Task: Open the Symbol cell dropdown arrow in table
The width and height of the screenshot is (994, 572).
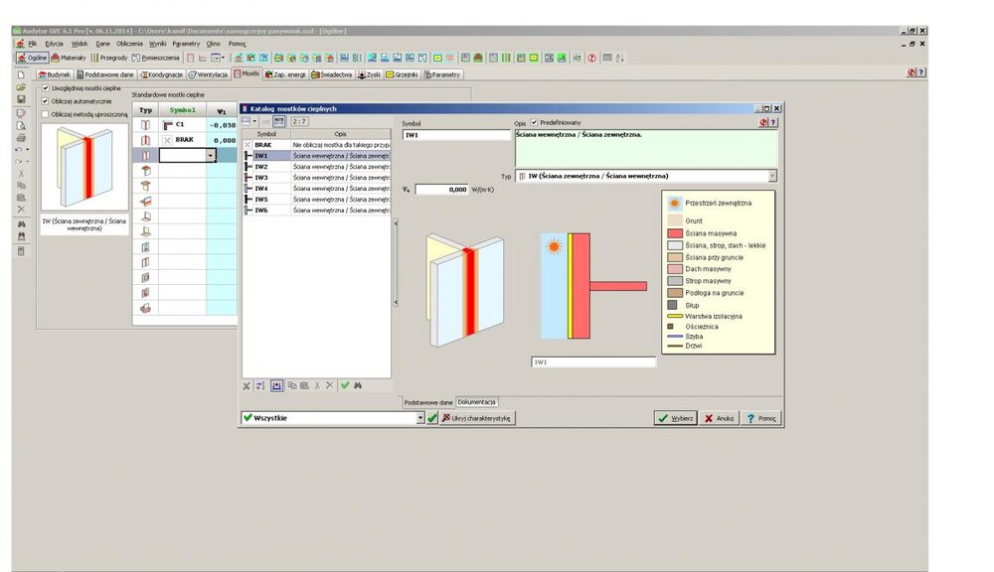Action: click(x=211, y=156)
